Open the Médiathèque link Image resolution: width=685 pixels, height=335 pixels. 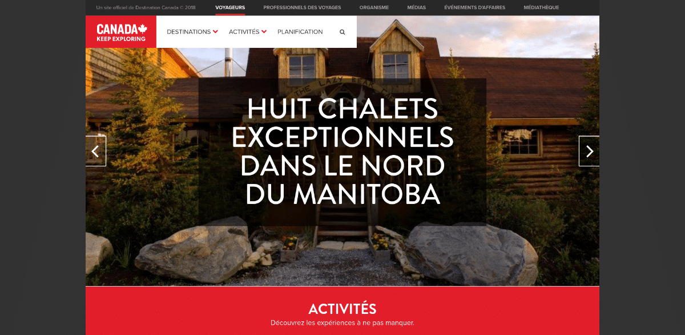[541, 7]
